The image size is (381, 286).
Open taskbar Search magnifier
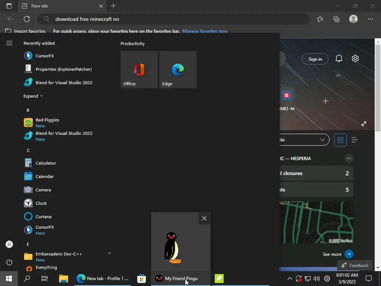point(27,279)
